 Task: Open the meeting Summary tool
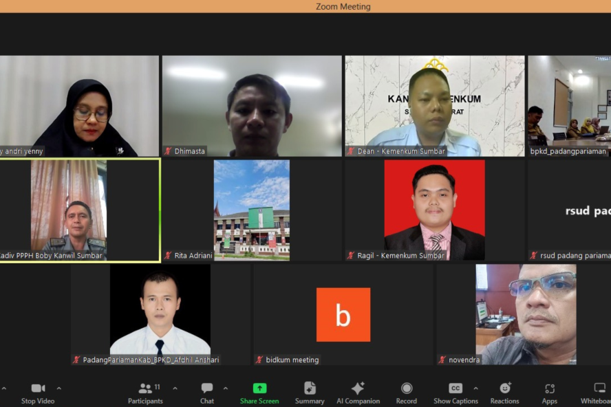(310, 388)
